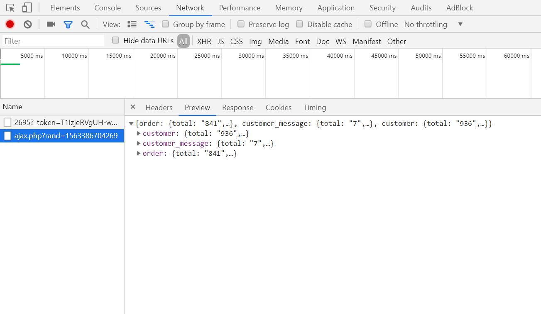The height and width of the screenshot is (314, 541).
Task: Clear the network requests list
Action: pos(27,24)
